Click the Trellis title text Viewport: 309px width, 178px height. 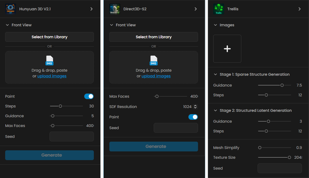pyautogui.click(x=233, y=9)
